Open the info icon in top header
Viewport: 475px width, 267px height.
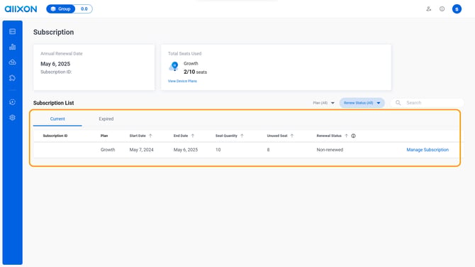pyautogui.click(x=442, y=9)
